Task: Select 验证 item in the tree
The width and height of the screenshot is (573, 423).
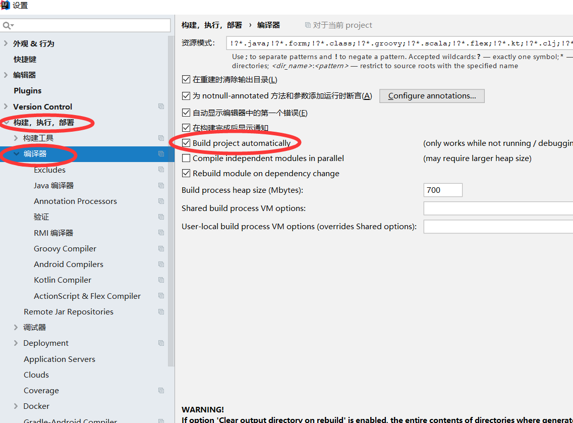Action: pyautogui.click(x=41, y=217)
